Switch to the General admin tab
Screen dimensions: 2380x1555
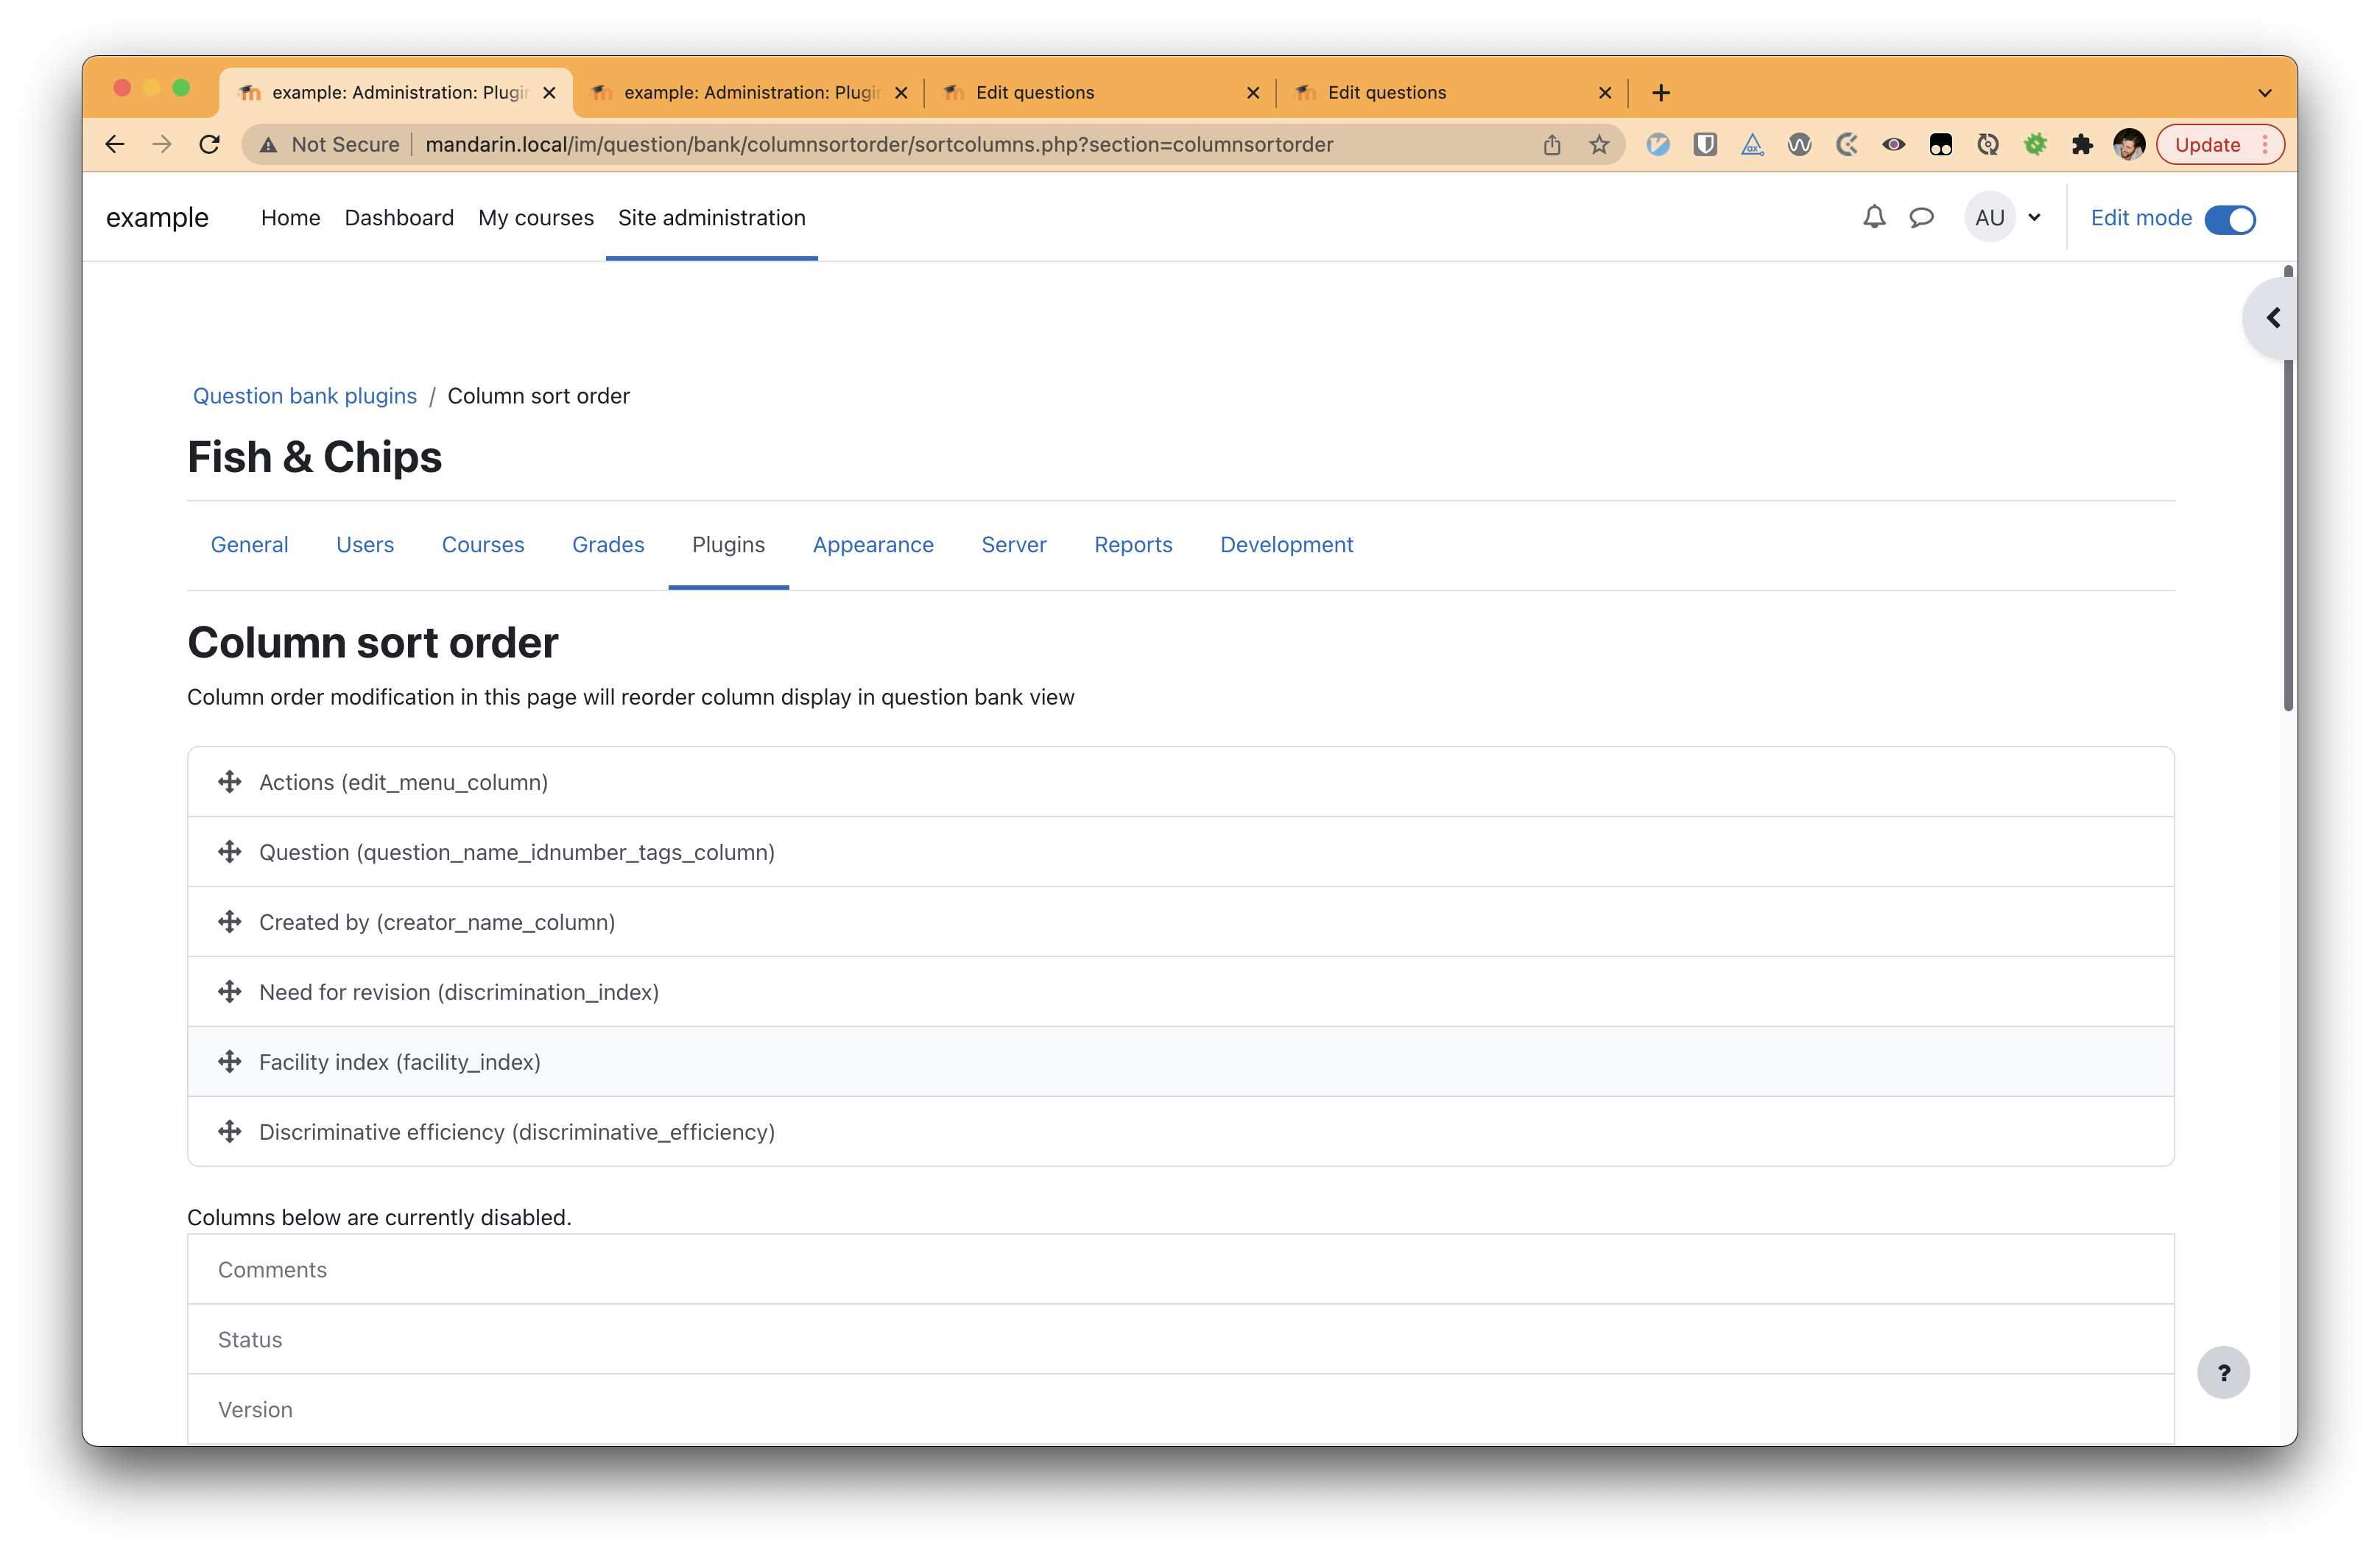(249, 544)
